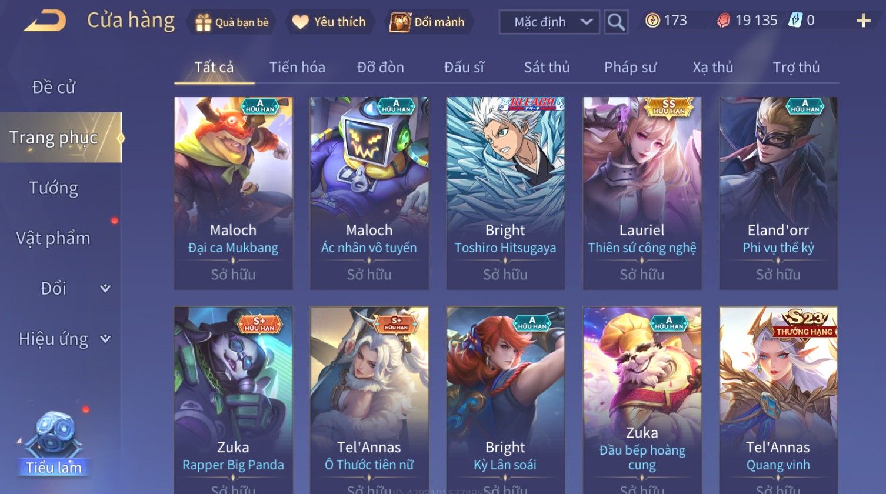Tap the red gem currency icon
Screen dimensions: 886x494
tap(723, 21)
